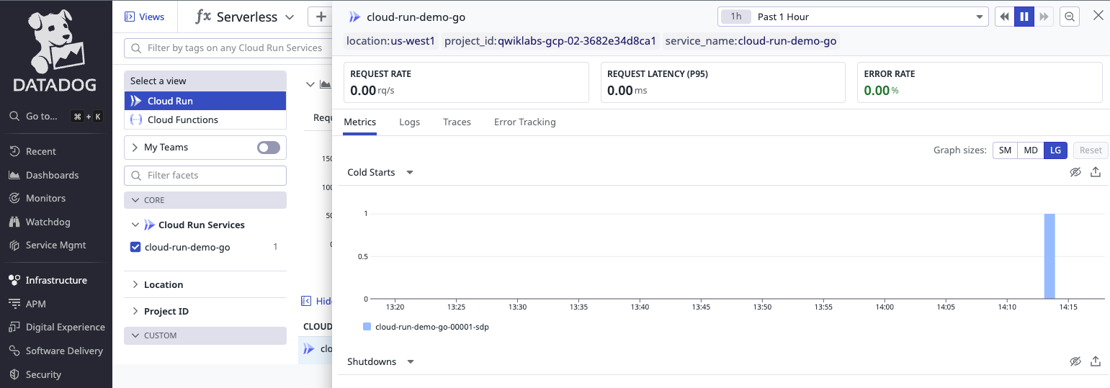Viewport: 1110px width, 388px height.
Task: Open the Serverless dropdown
Action: (246, 17)
